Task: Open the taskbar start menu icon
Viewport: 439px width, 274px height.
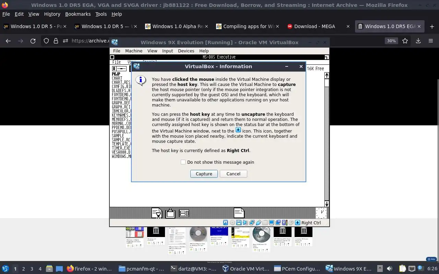Action: (x=5, y=269)
